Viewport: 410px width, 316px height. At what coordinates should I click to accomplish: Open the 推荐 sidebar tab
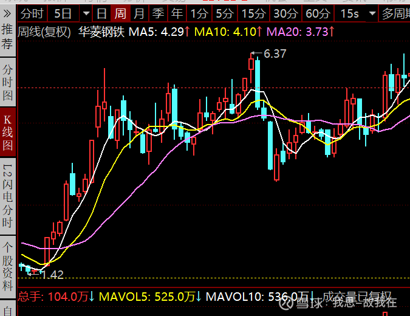tap(7, 36)
